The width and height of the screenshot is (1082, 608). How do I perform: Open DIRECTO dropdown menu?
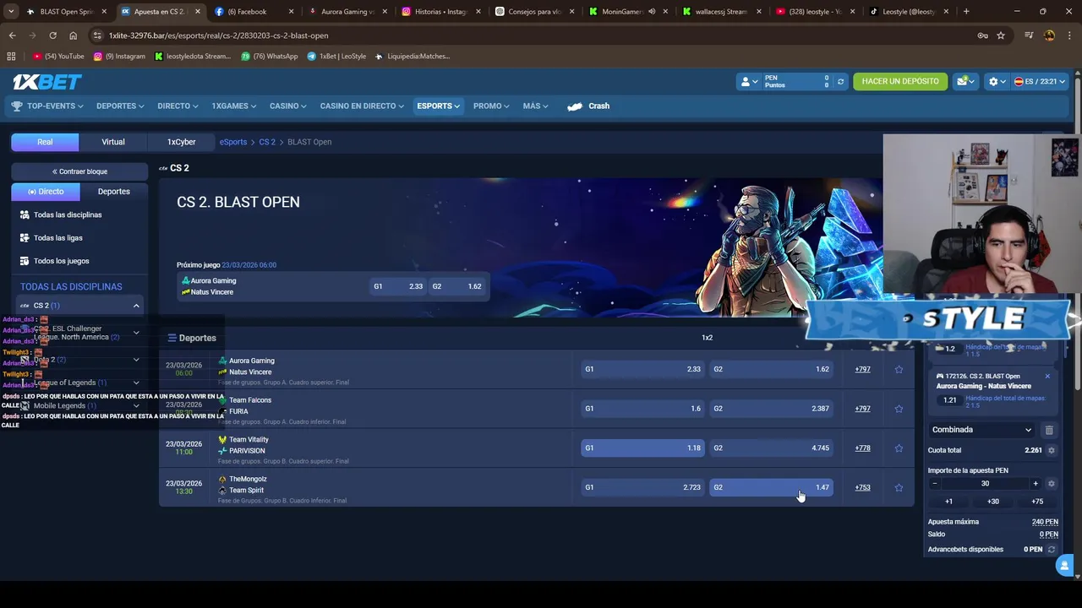pyautogui.click(x=178, y=106)
